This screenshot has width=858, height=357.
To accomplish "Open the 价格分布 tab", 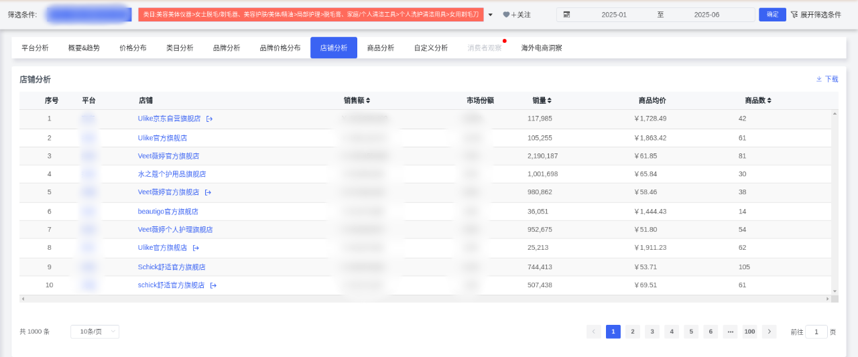I will tap(133, 48).
